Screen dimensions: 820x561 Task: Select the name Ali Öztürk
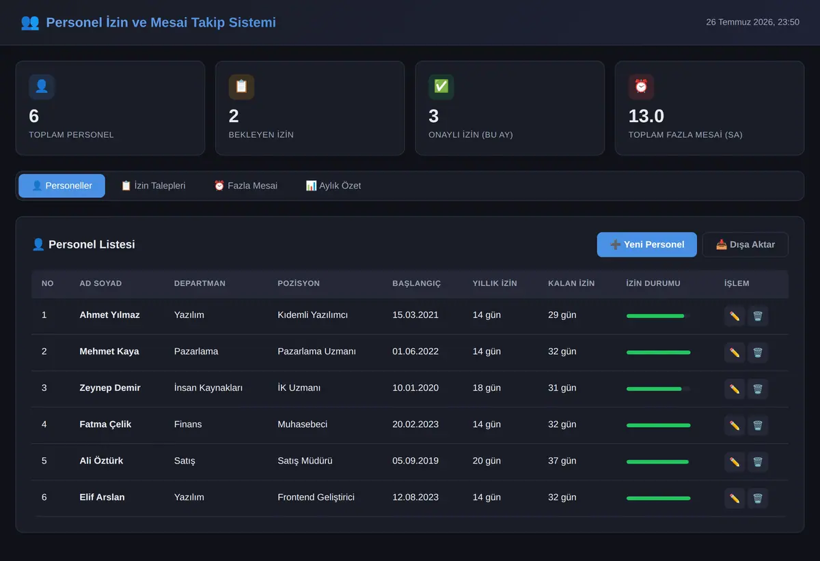(101, 461)
